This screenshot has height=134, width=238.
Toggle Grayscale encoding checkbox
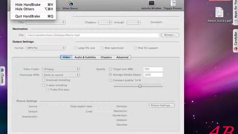coord(44,80)
